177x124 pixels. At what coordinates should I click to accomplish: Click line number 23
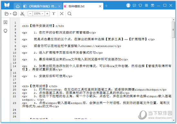(x=14, y=103)
